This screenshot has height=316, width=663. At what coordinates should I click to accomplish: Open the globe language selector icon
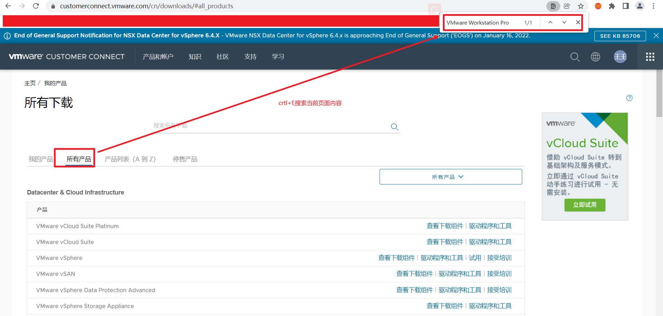tap(596, 56)
